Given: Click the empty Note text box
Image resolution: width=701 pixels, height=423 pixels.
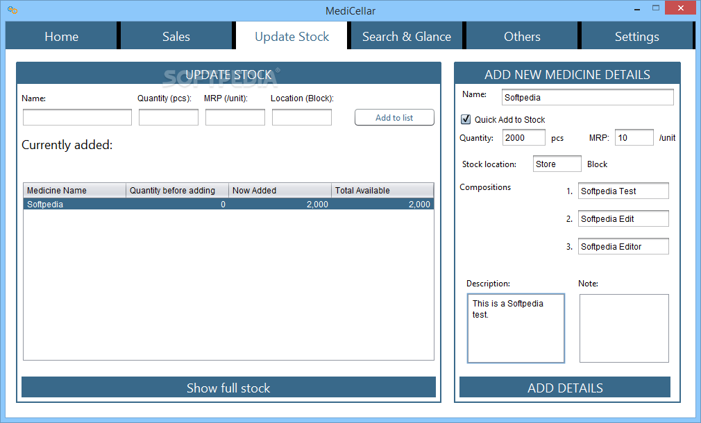Looking at the screenshot, I should [x=624, y=328].
